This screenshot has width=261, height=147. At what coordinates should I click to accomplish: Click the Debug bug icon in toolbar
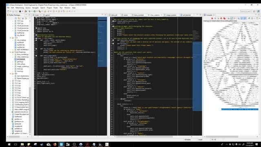click(x=29, y=11)
